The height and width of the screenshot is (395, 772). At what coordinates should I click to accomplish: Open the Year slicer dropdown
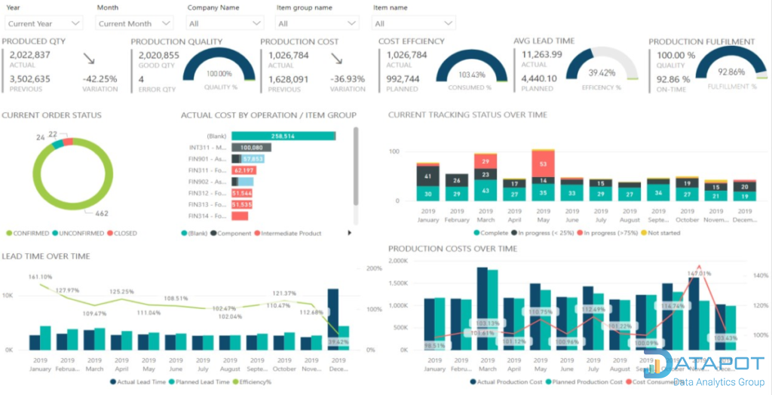tap(43, 23)
